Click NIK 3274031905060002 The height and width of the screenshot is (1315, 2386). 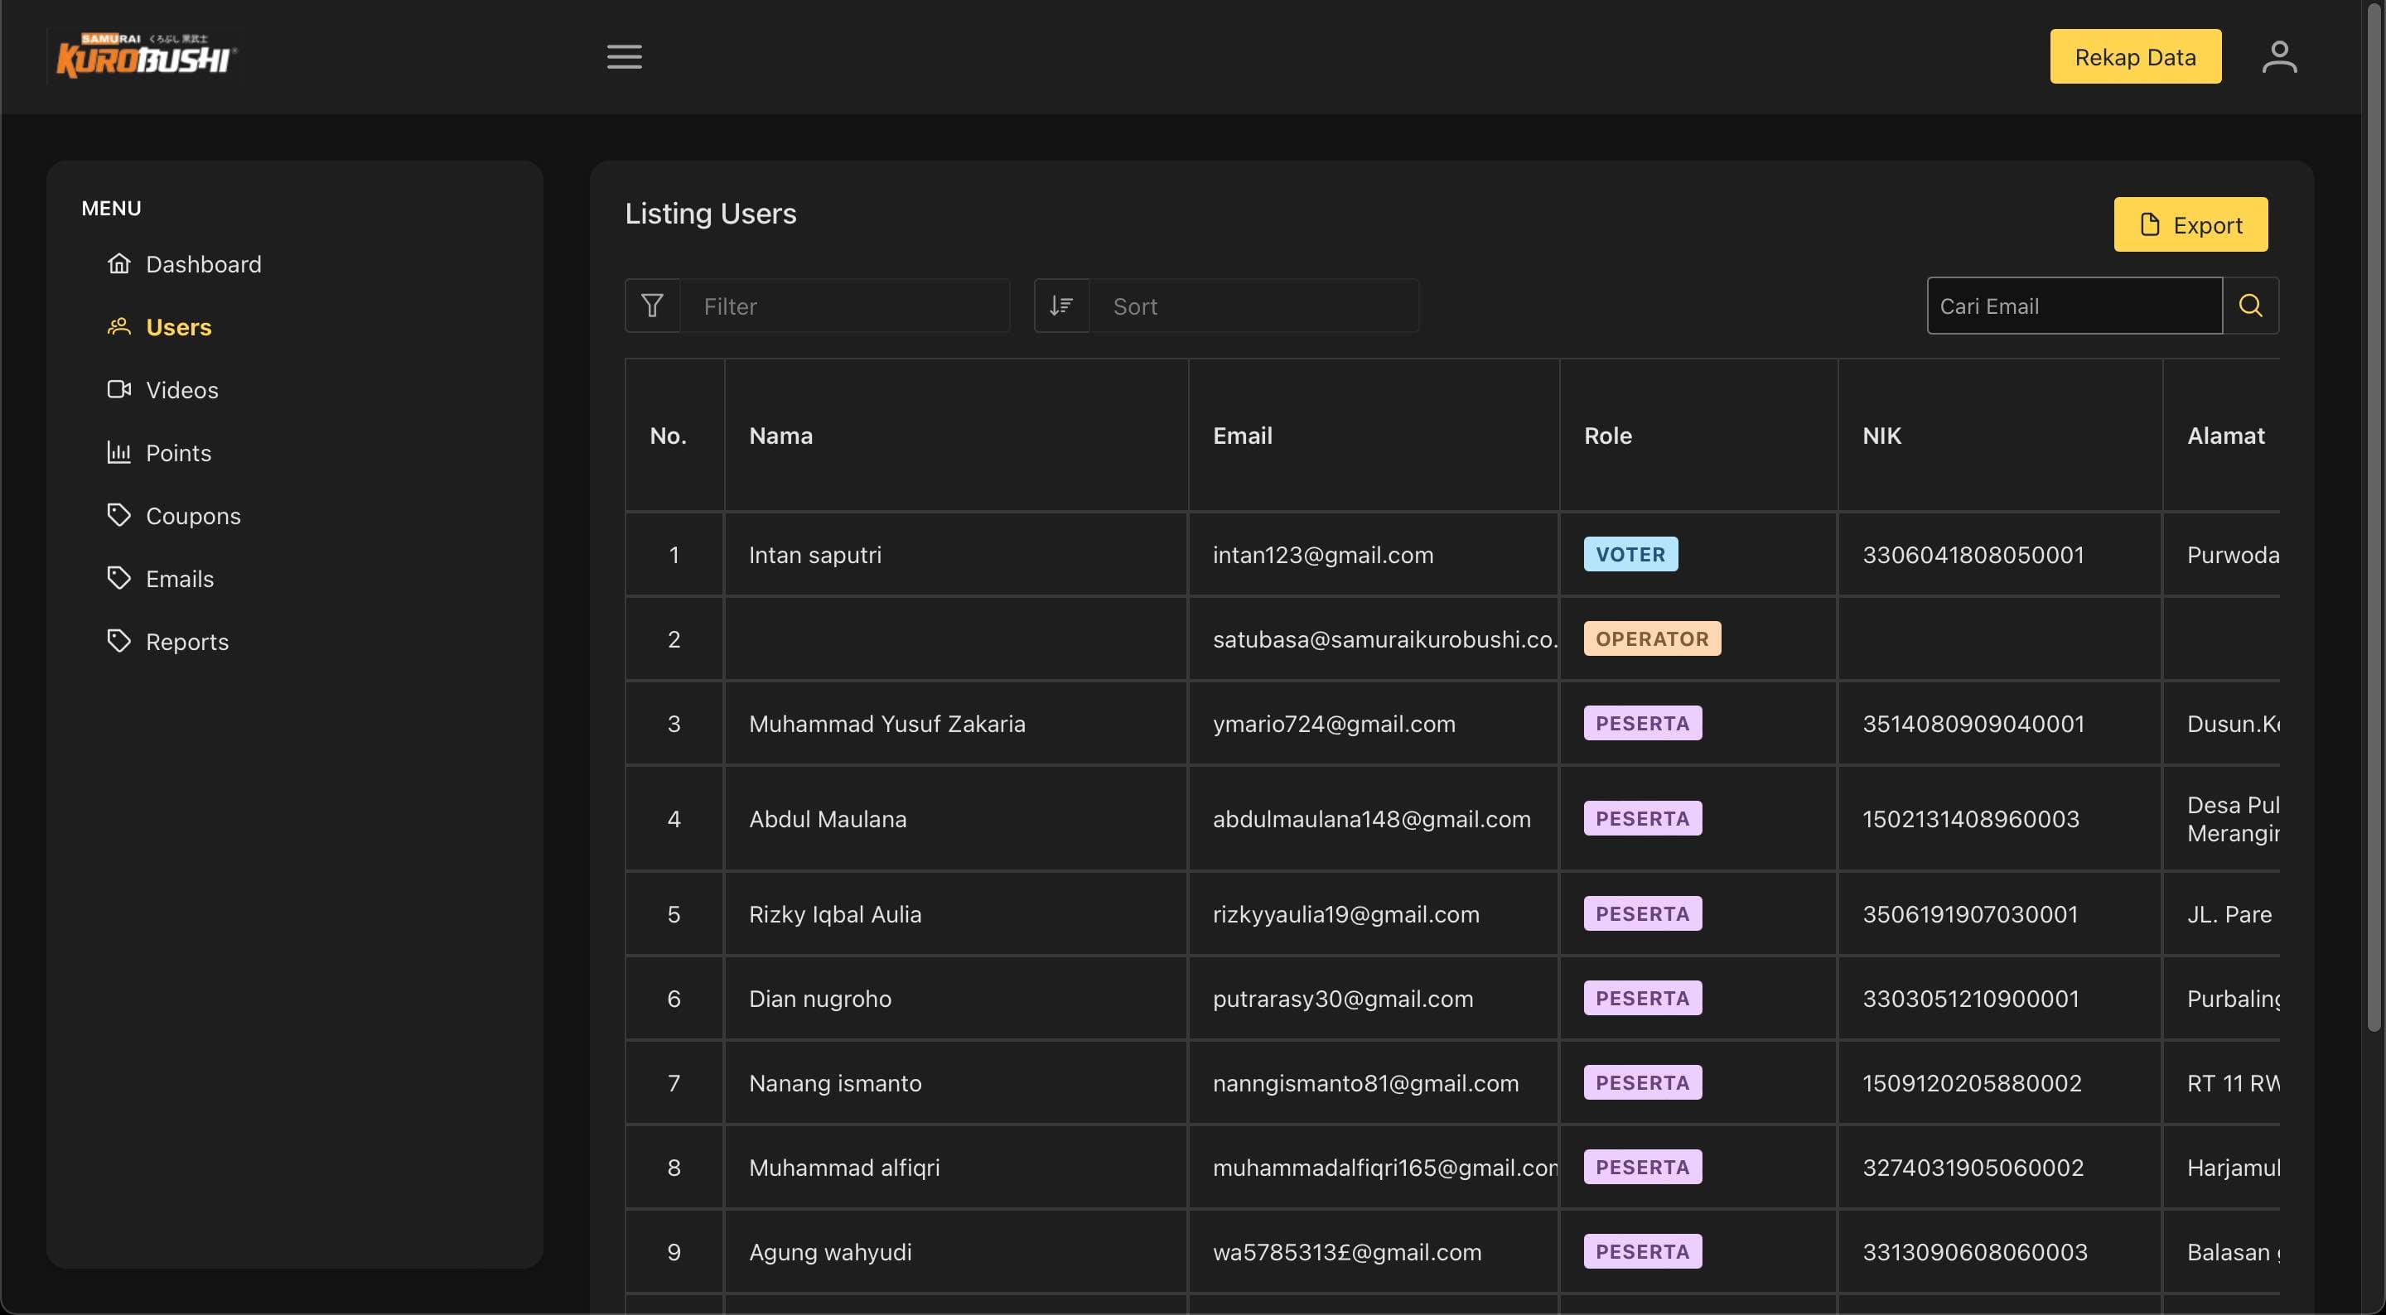point(1973,1167)
